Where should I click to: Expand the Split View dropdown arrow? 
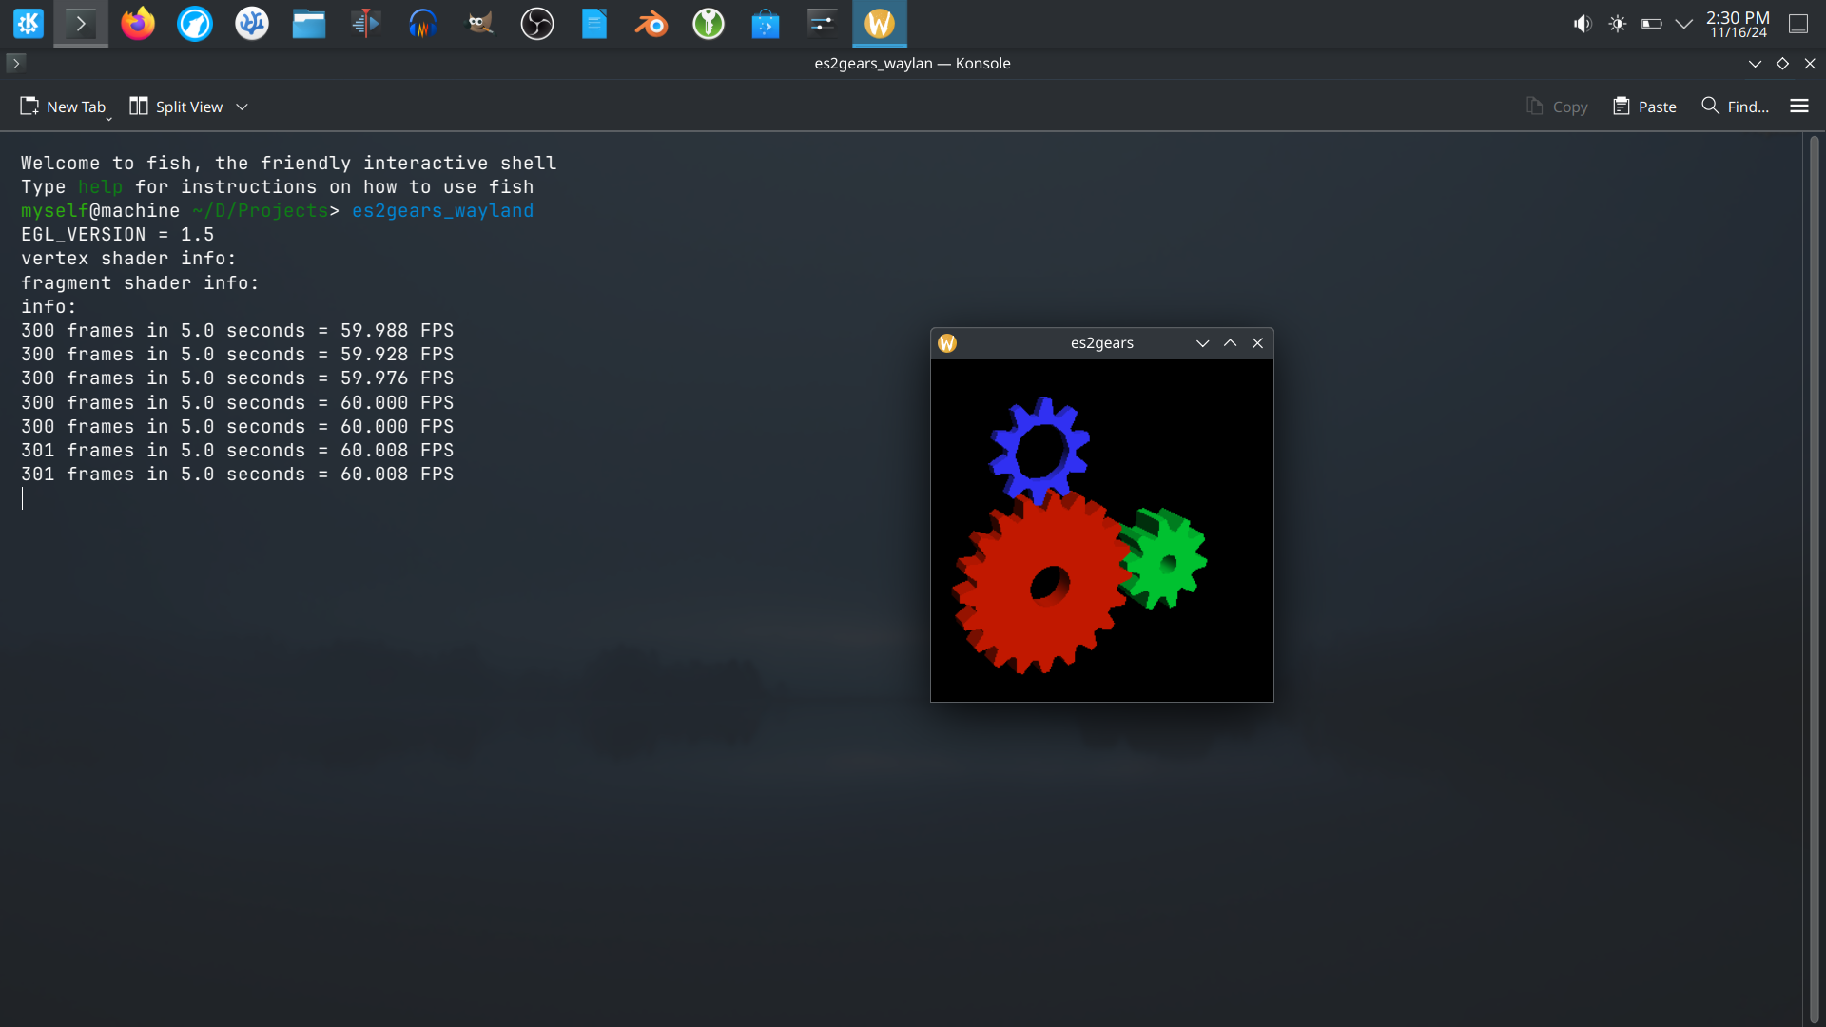(243, 107)
